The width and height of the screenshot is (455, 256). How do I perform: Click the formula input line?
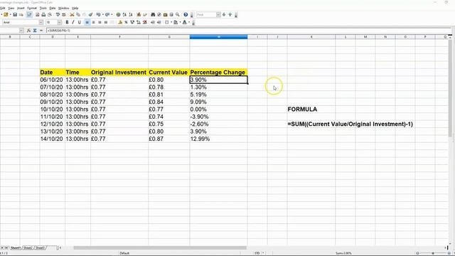[x=248, y=31]
